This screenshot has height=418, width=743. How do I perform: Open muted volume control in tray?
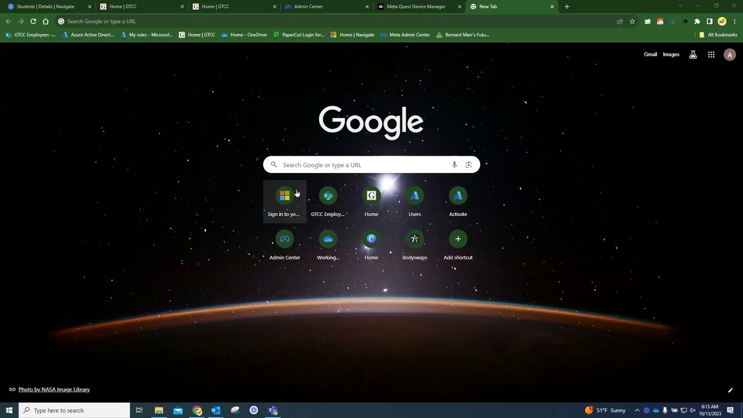coord(693,410)
